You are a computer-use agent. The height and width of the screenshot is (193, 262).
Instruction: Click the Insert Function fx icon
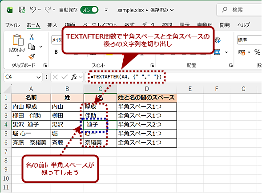coord(74,77)
